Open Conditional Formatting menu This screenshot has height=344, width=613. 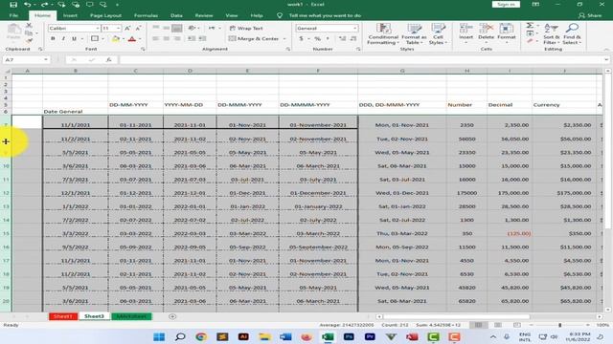[x=383, y=33]
